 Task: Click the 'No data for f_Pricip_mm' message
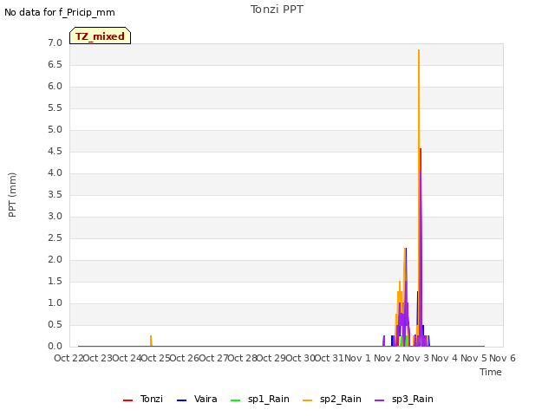tap(60, 12)
